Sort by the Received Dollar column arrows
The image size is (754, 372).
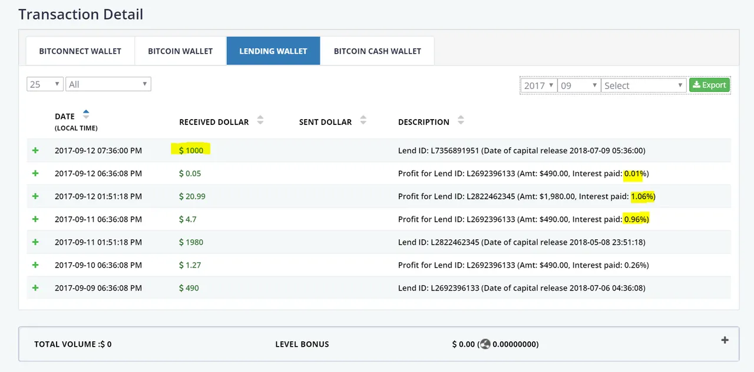pos(260,120)
